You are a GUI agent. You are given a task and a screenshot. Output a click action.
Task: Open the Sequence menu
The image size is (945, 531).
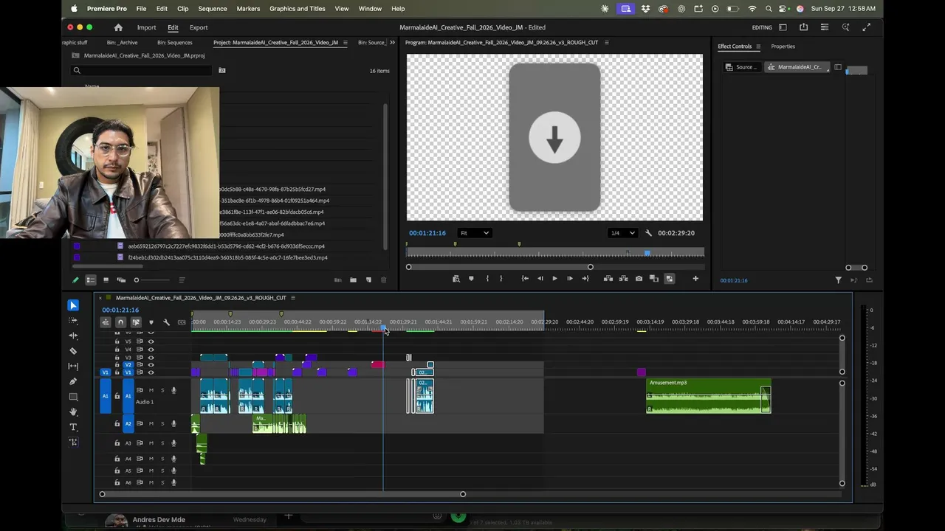pyautogui.click(x=213, y=9)
